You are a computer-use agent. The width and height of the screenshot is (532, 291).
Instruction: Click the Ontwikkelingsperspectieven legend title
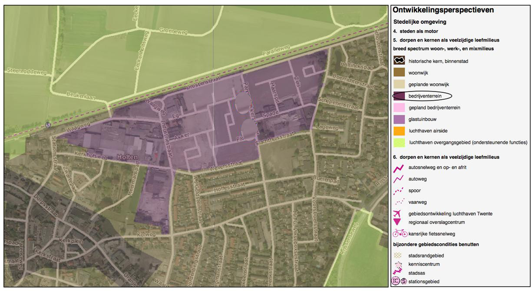(x=443, y=10)
